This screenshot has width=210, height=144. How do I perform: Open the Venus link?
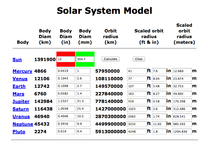pos(20,79)
